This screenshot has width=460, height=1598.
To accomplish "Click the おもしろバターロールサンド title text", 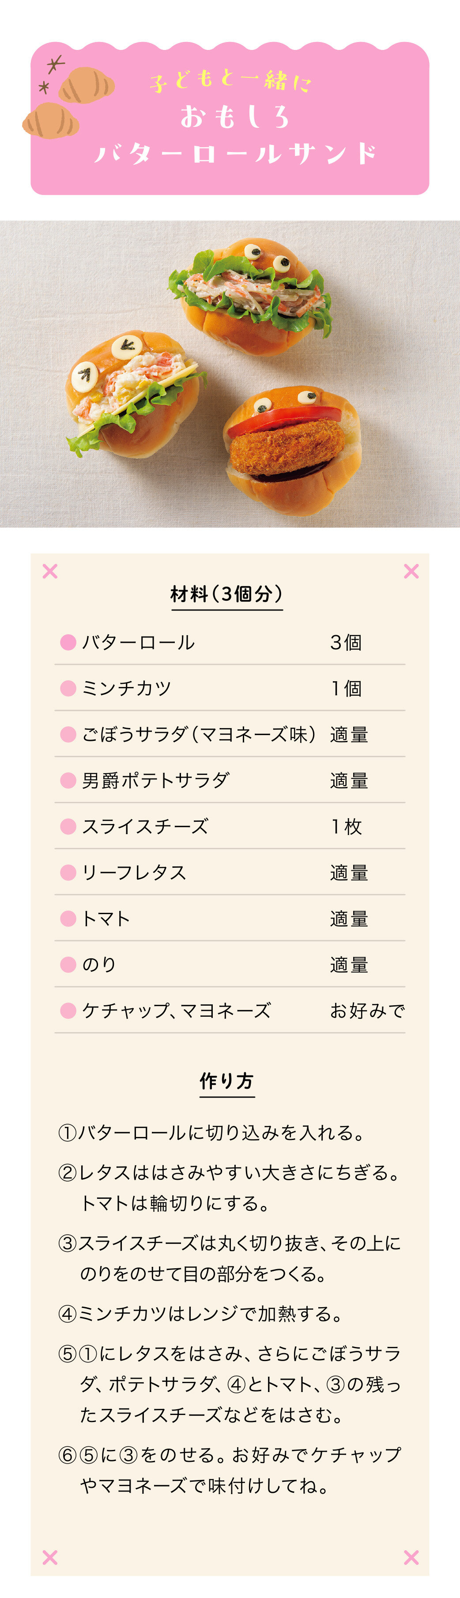I will click(x=235, y=135).
